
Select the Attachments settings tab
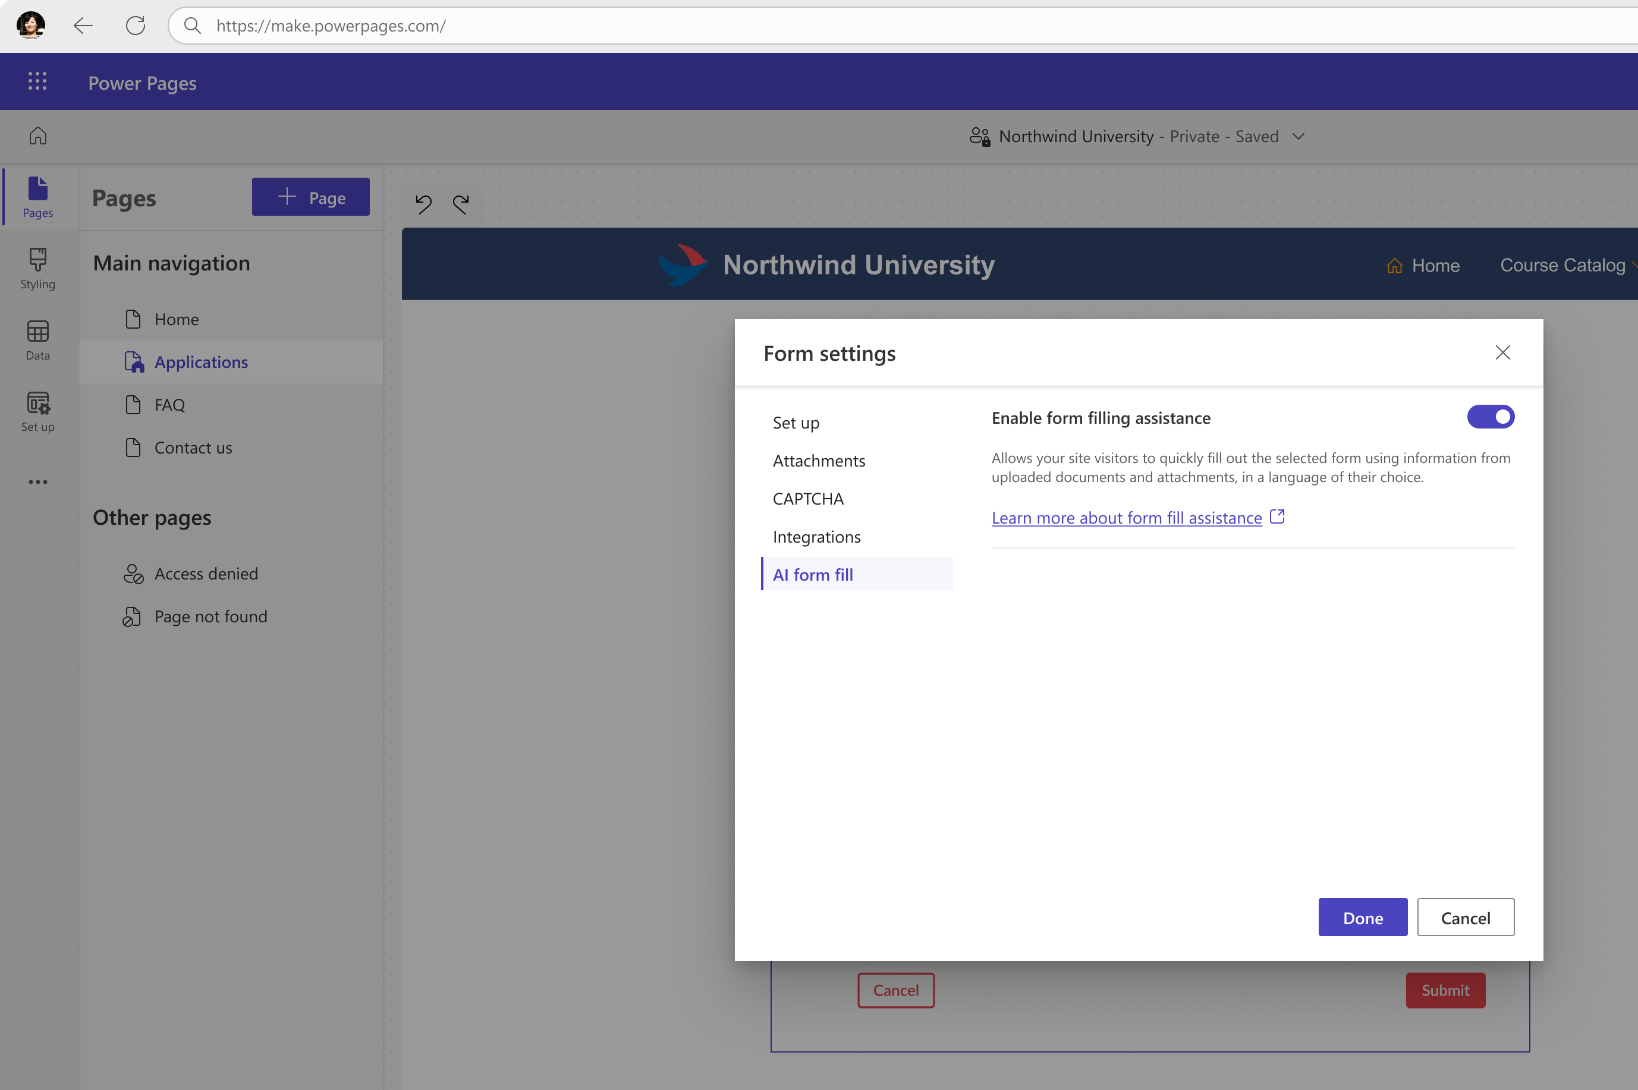coord(819,460)
